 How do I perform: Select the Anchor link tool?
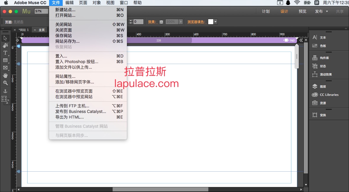point(5,91)
